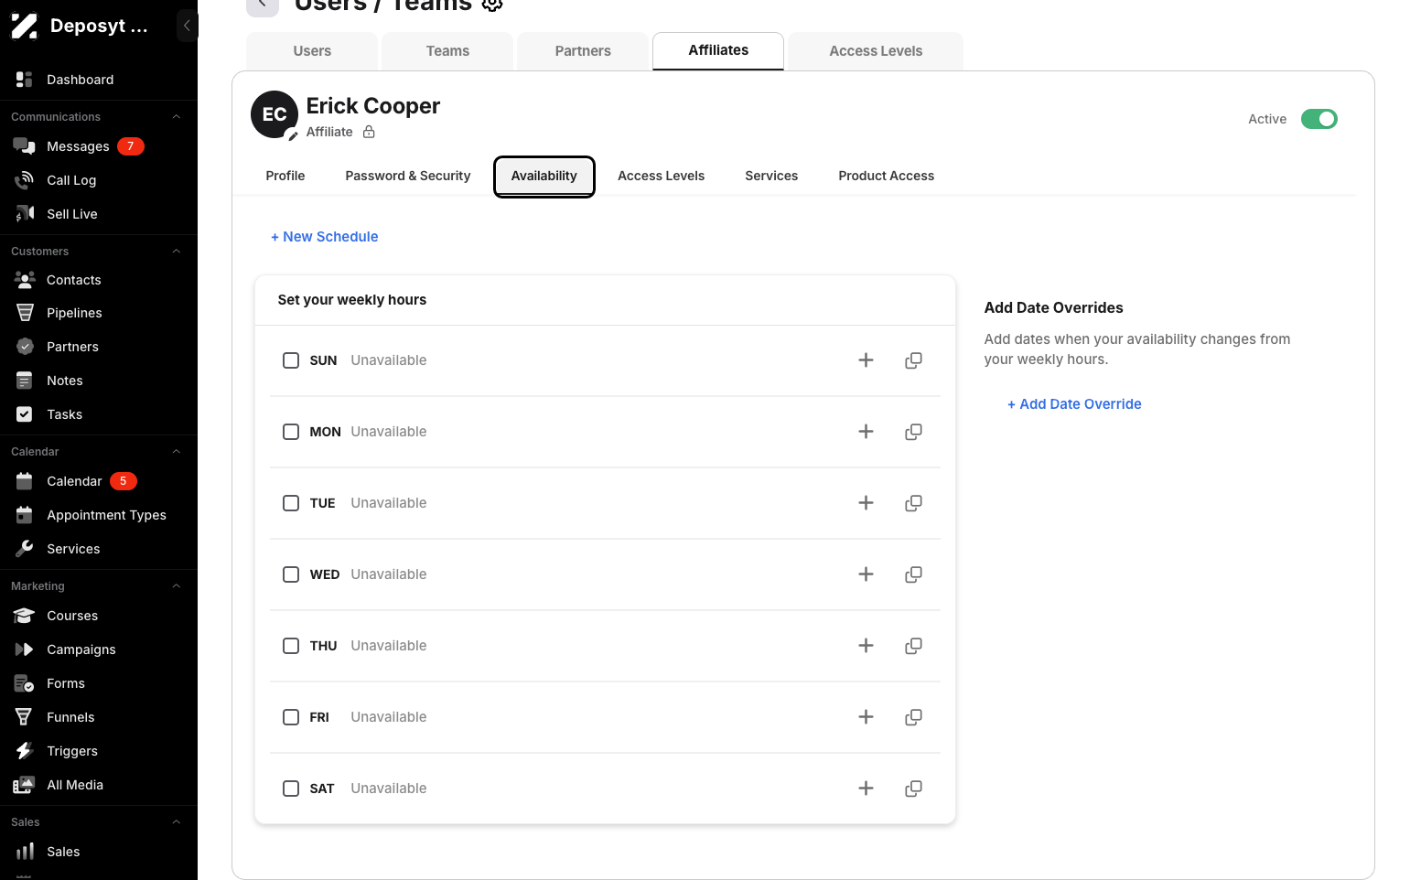Check the TUE availability box
Image resolution: width=1410 pixels, height=880 pixels.
[291, 503]
